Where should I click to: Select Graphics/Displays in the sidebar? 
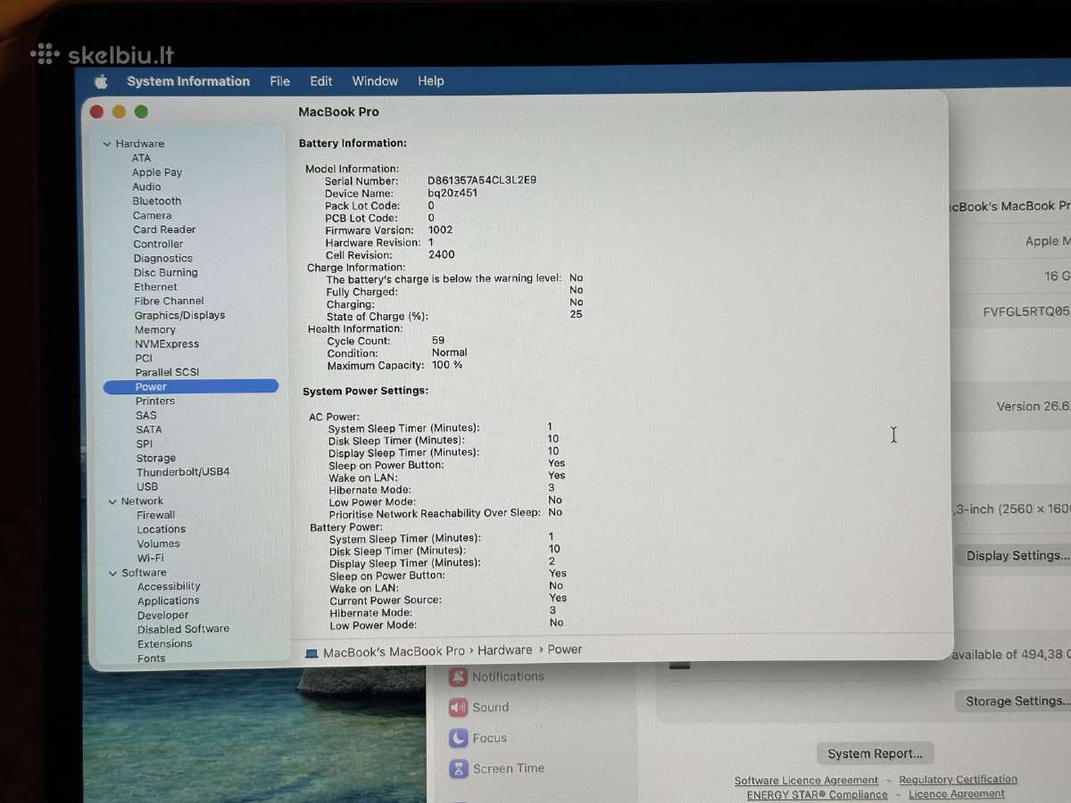179,315
